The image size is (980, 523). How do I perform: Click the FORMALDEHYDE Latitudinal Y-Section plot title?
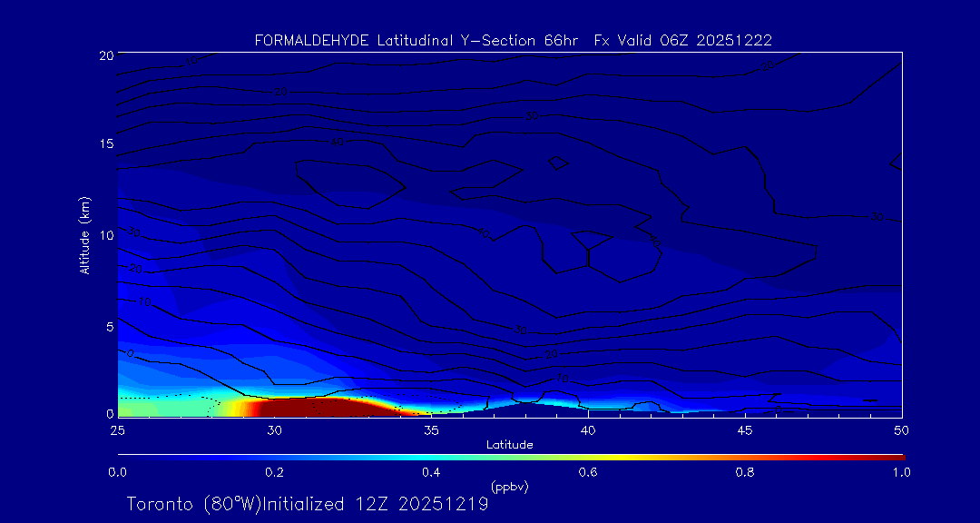513,41
